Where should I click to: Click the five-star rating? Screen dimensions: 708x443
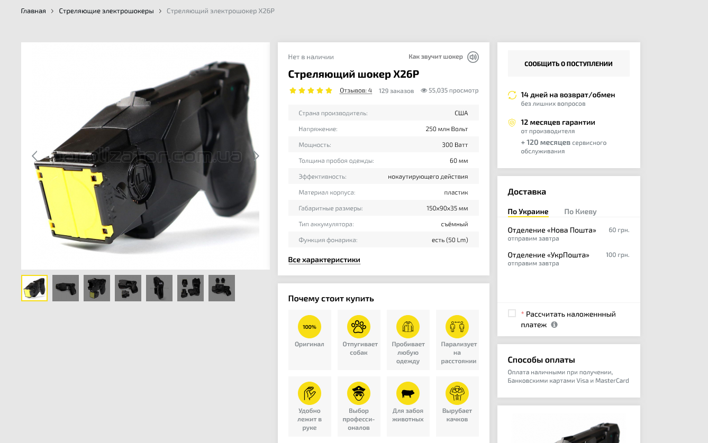311,90
